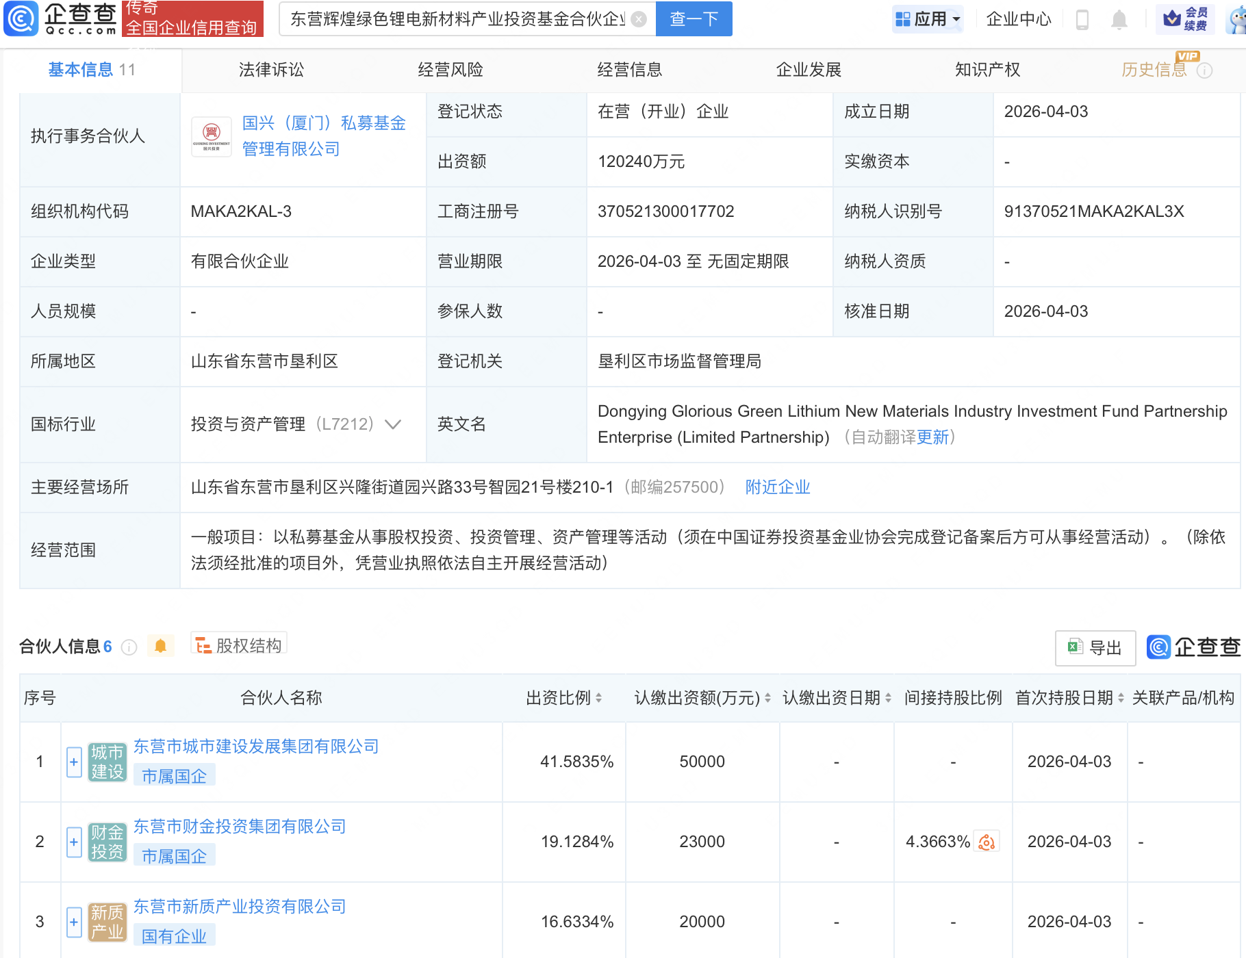Viewport: 1246px width, 958px height.
Task: Collapse 国标行业 details via chevron
Action: (x=392, y=424)
